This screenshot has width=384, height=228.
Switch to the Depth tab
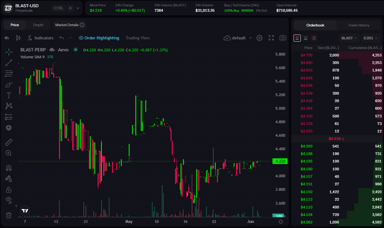(x=38, y=25)
